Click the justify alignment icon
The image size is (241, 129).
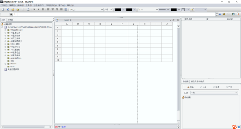(61, 9)
